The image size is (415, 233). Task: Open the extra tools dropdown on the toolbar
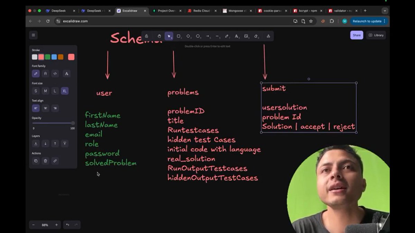(268, 36)
